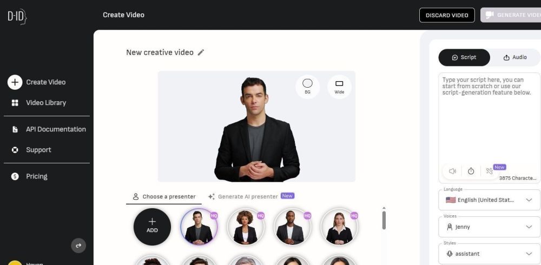Select the Choose a presenter tab

[x=164, y=197]
